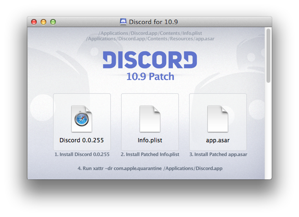Image resolution: width=299 pixels, height=217 pixels.
Task: Click the 'Discord for 10.9' window title
Action: coord(153,22)
